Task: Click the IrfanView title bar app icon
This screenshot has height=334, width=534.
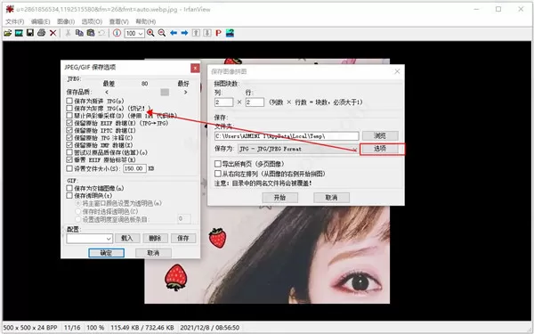Action: [x=10, y=9]
